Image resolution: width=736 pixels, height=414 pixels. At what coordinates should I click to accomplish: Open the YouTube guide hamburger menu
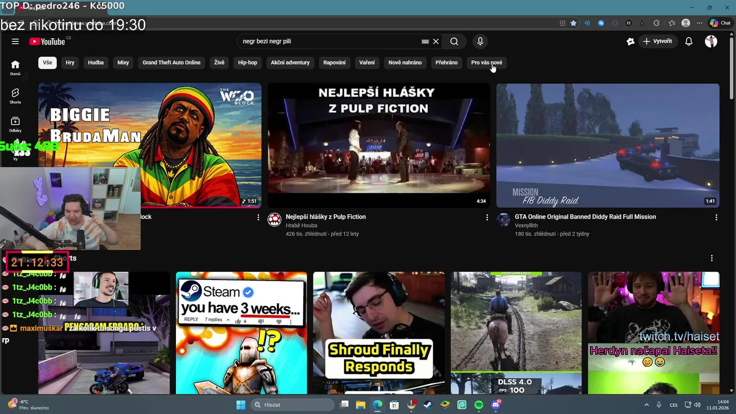16,41
